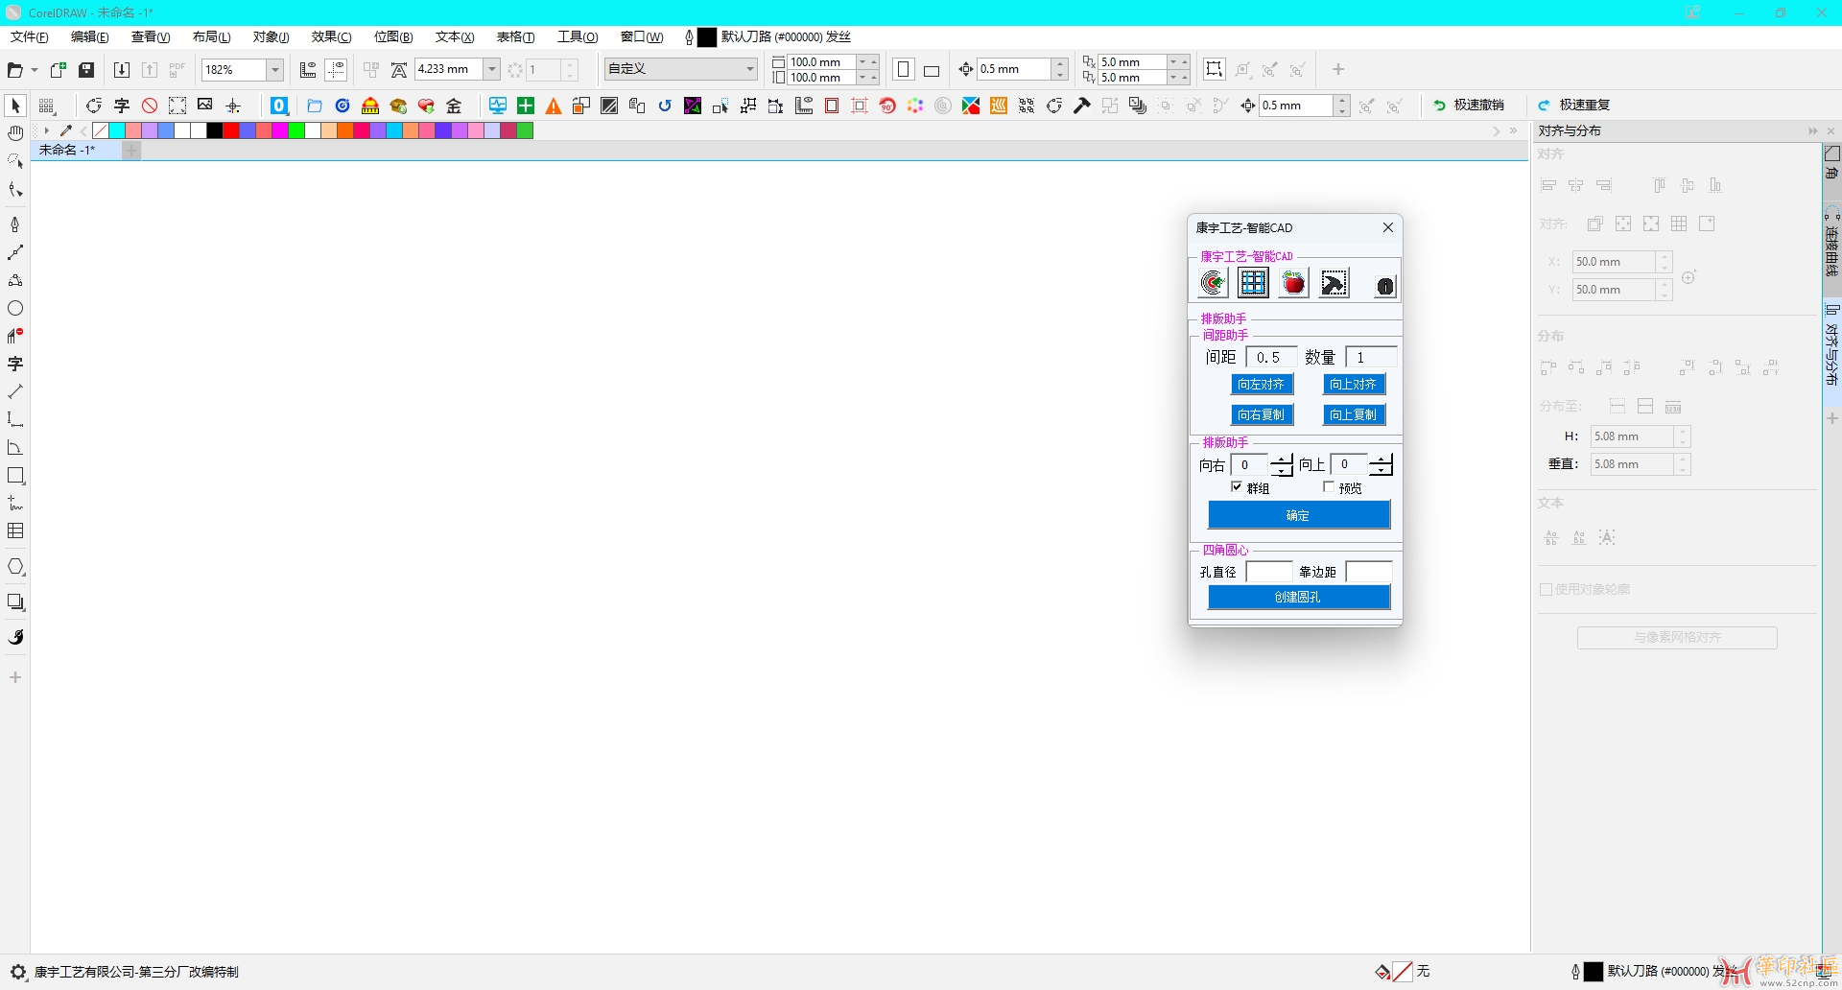
Task: Click the Import icon in the toolbar
Action: [122, 69]
